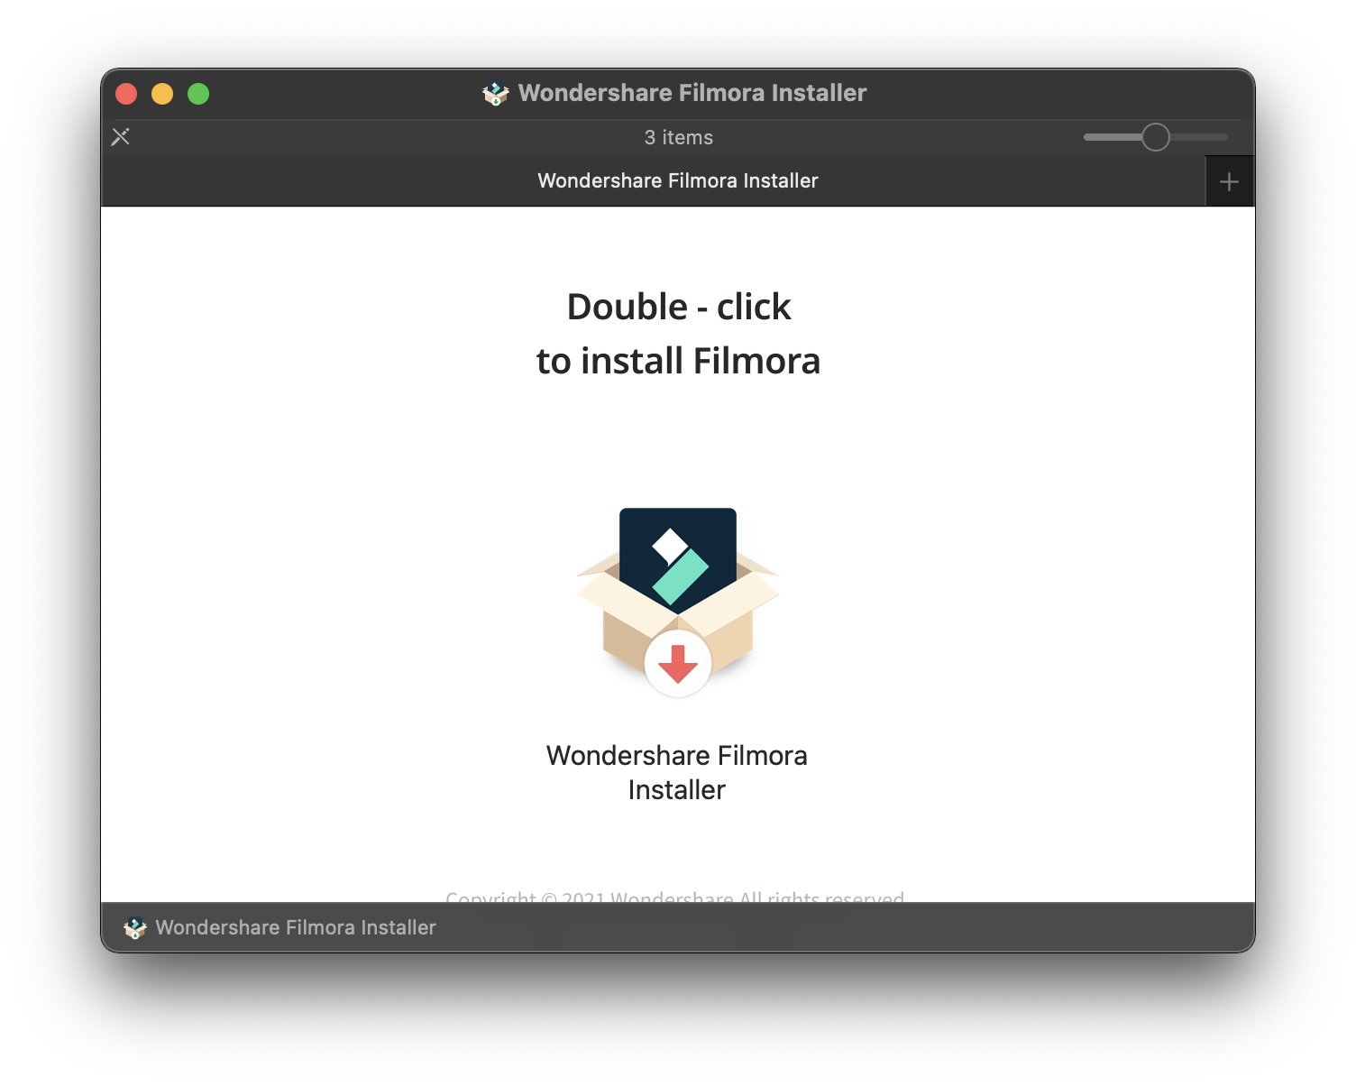Viewport: 1356px width, 1086px height.
Task: Click the plus icon to open new tab
Action: click(x=1229, y=180)
